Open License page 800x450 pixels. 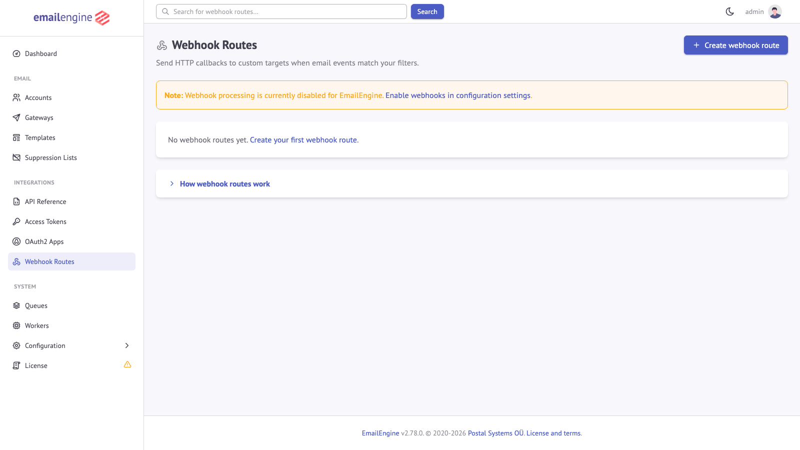click(71, 365)
